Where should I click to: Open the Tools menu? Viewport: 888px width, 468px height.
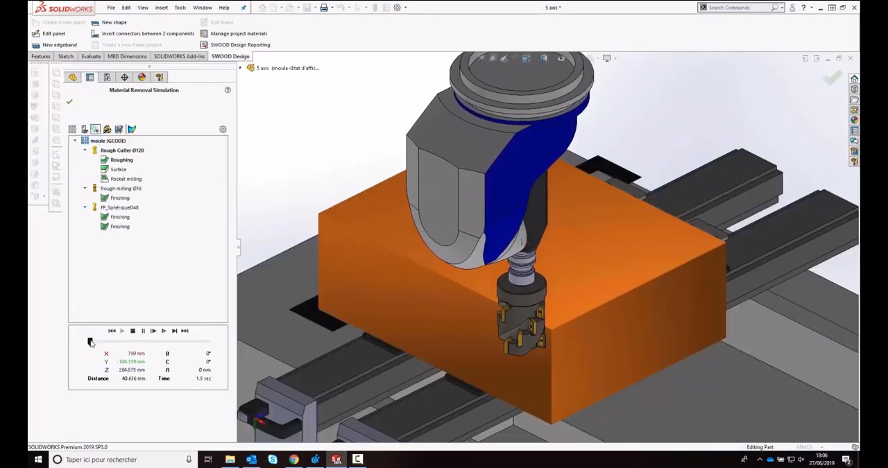pos(180,8)
